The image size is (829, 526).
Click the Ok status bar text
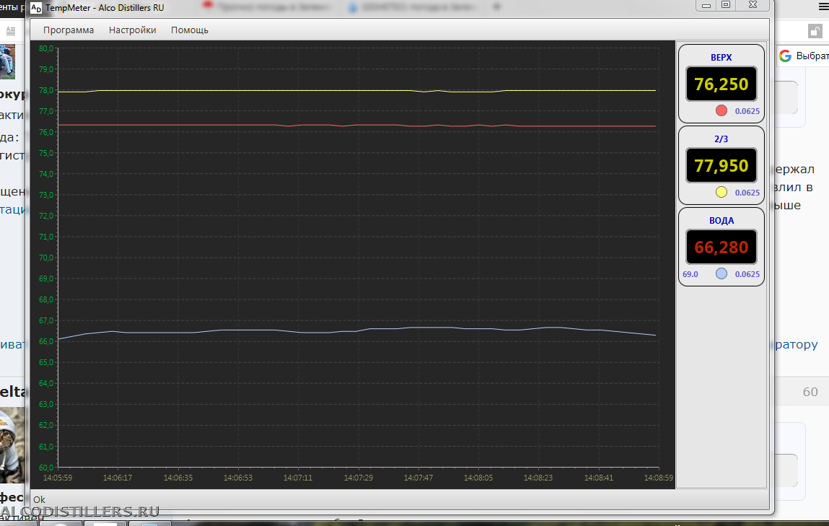[39, 499]
